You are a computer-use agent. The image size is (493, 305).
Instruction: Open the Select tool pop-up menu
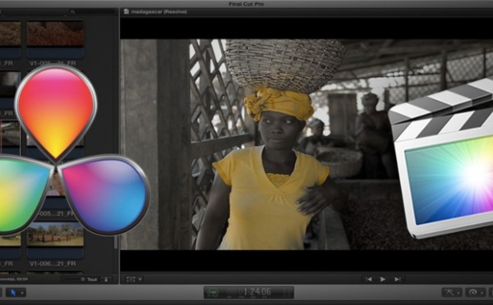pos(16,293)
